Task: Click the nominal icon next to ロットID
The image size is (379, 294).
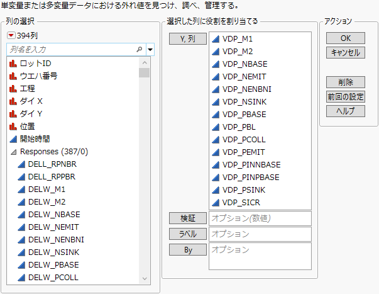Action: coord(13,64)
